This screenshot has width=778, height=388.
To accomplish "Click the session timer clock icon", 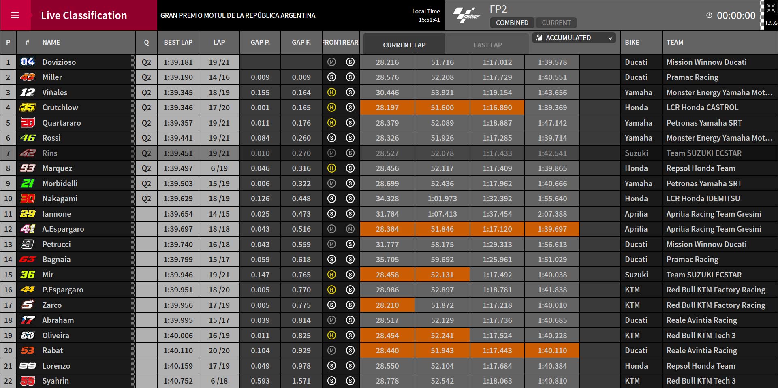I will click(709, 15).
